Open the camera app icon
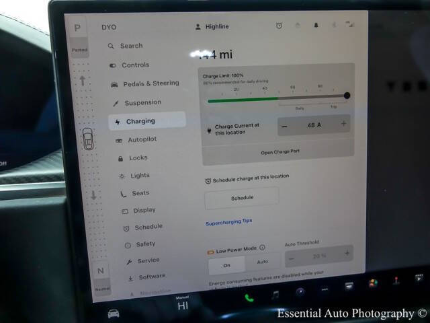430x323 pixels. (300, 291)
